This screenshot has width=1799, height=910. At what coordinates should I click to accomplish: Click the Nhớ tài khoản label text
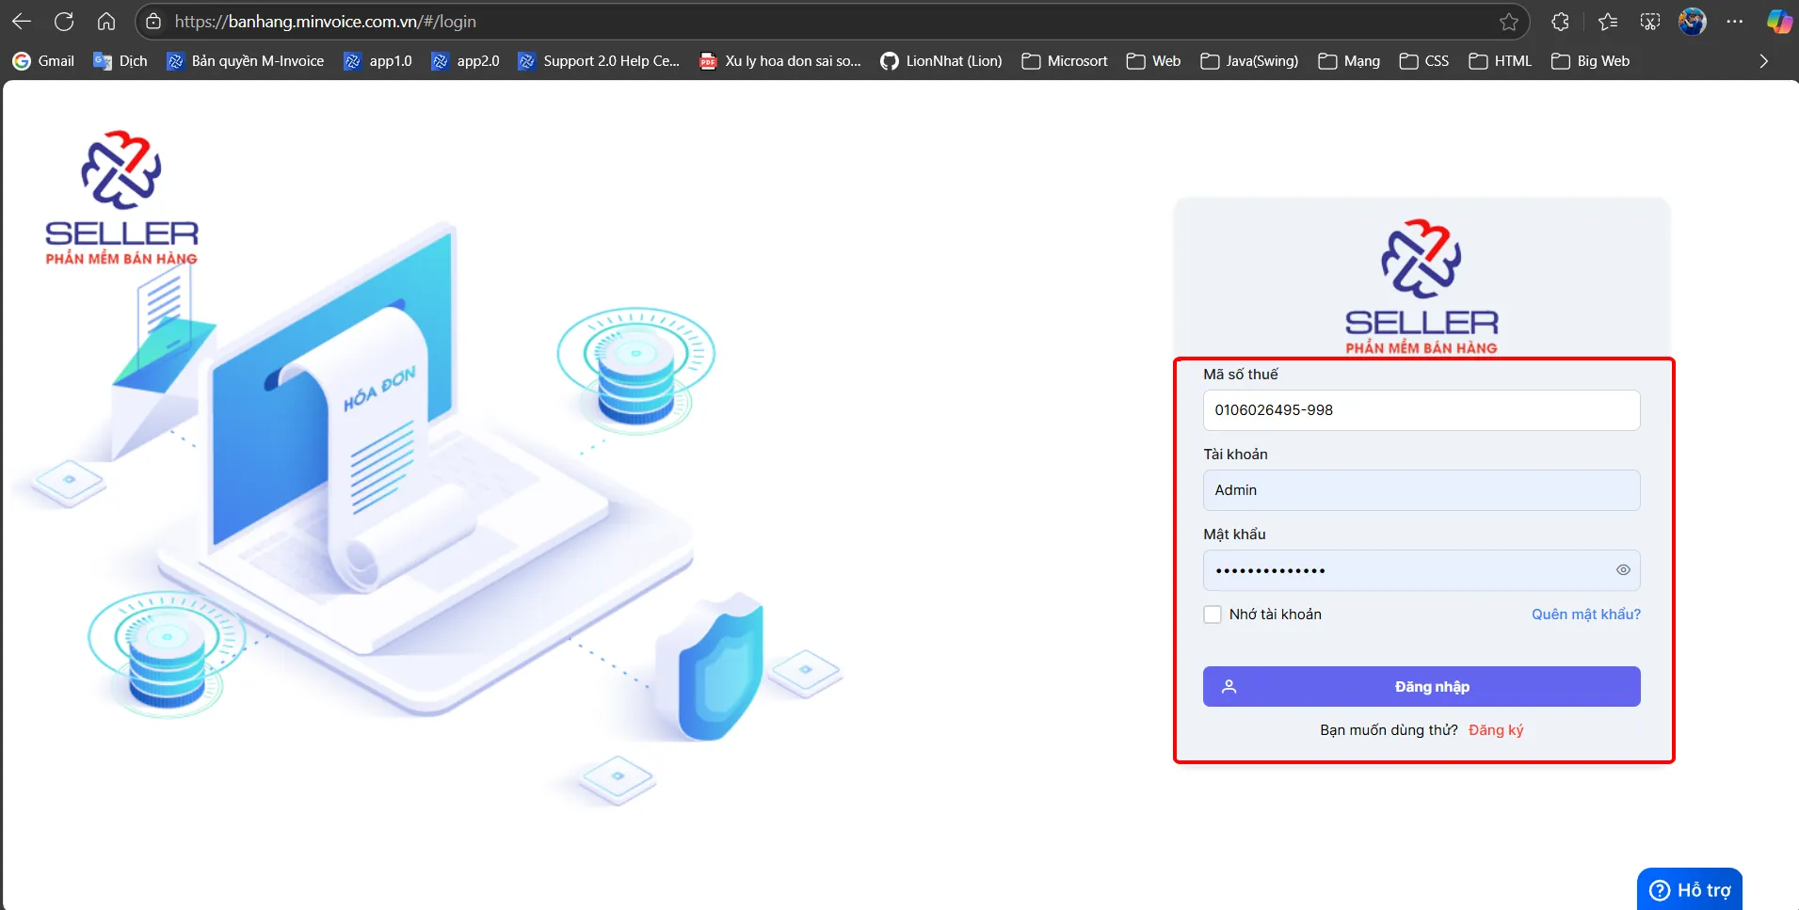click(x=1276, y=615)
